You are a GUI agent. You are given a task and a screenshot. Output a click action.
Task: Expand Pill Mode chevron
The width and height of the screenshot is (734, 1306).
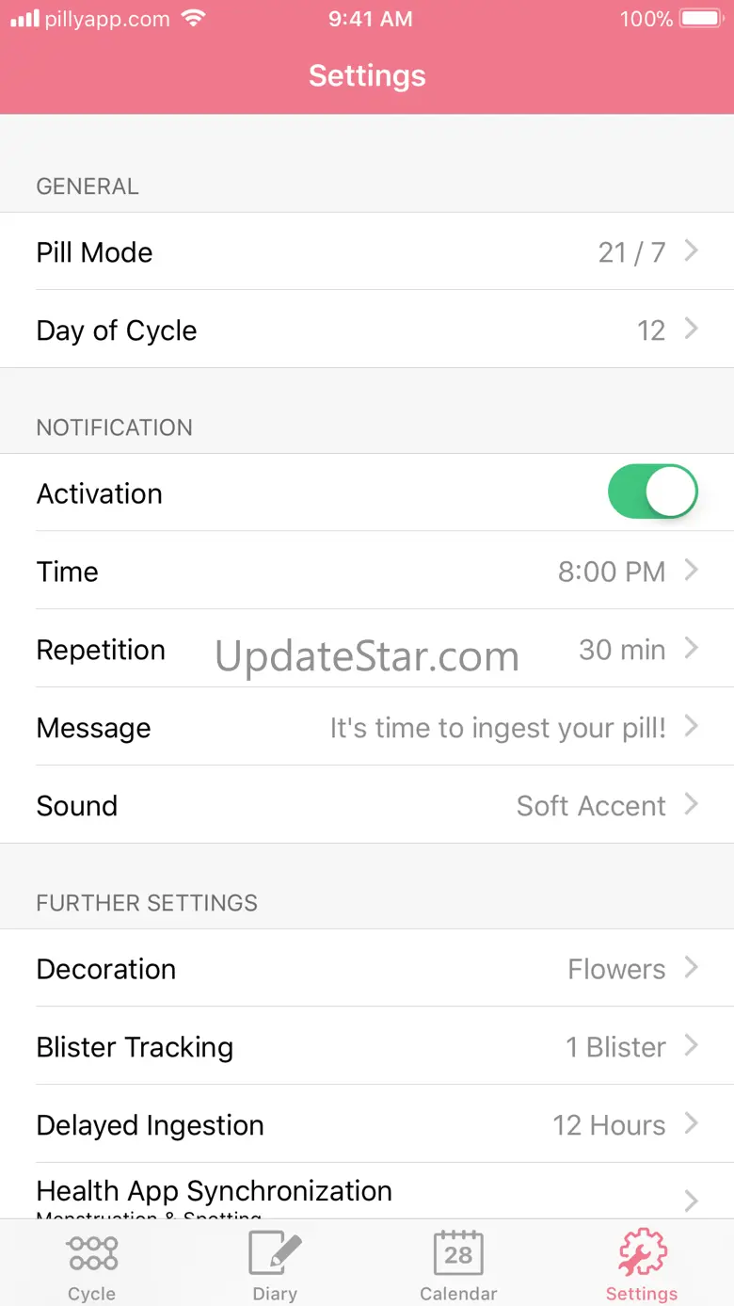(692, 251)
